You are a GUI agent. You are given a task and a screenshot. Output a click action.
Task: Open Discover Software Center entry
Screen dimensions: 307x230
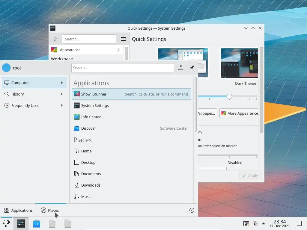131,128
